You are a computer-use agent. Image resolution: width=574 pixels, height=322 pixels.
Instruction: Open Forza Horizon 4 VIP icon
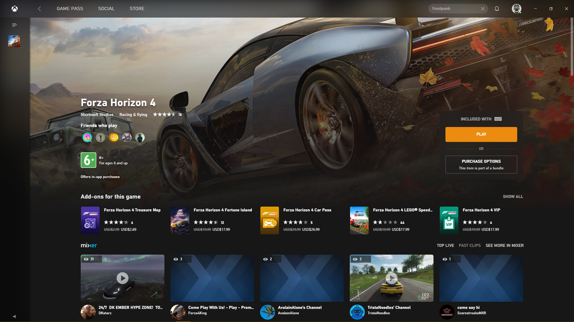(449, 220)
